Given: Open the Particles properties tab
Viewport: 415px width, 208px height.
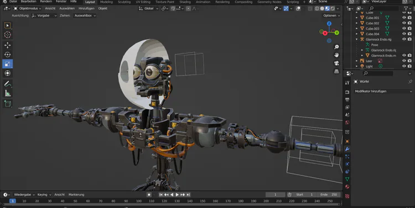Looking at the screenshot, I should point(347,157).
